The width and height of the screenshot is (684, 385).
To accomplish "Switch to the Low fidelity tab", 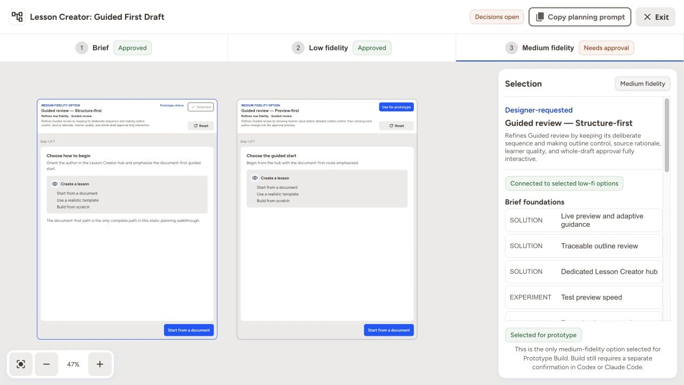I will [342, 48].
